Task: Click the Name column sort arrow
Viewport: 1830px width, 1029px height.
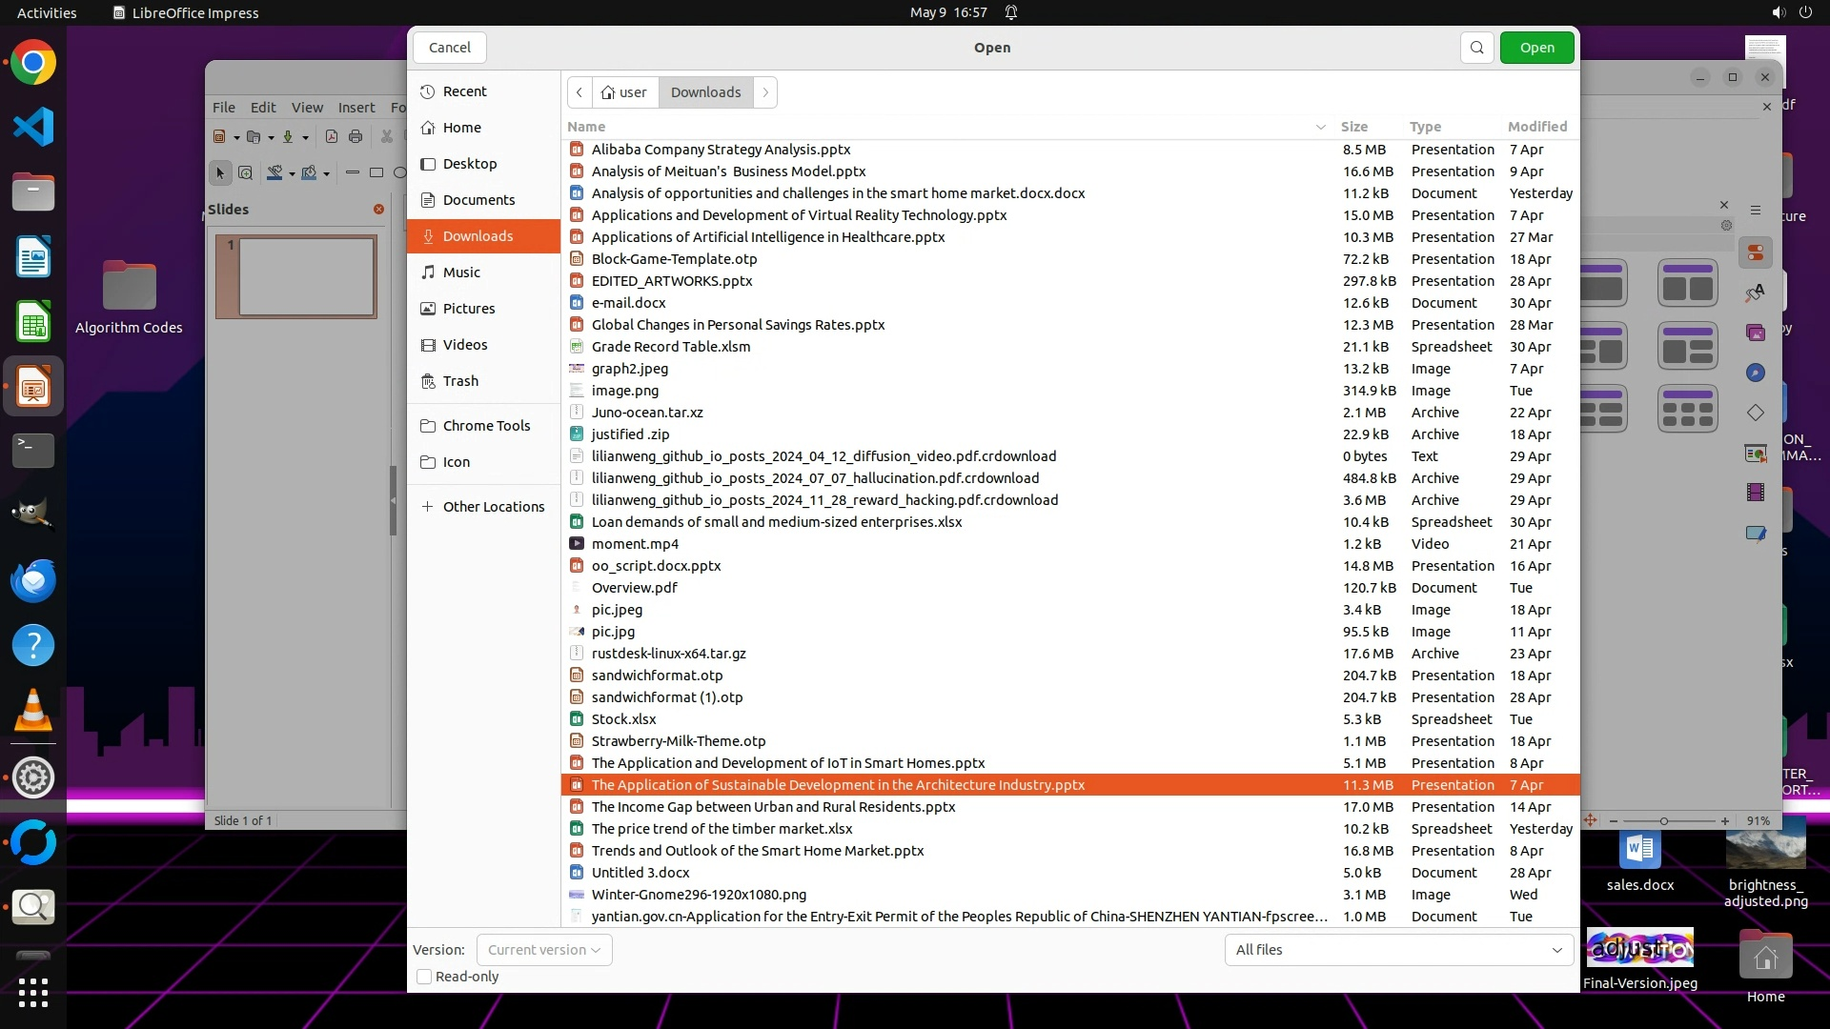Action: [1320, 127]
